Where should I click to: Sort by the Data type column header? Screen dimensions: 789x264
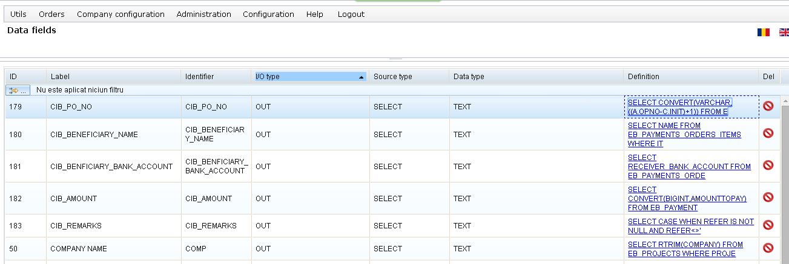(469, 77)
